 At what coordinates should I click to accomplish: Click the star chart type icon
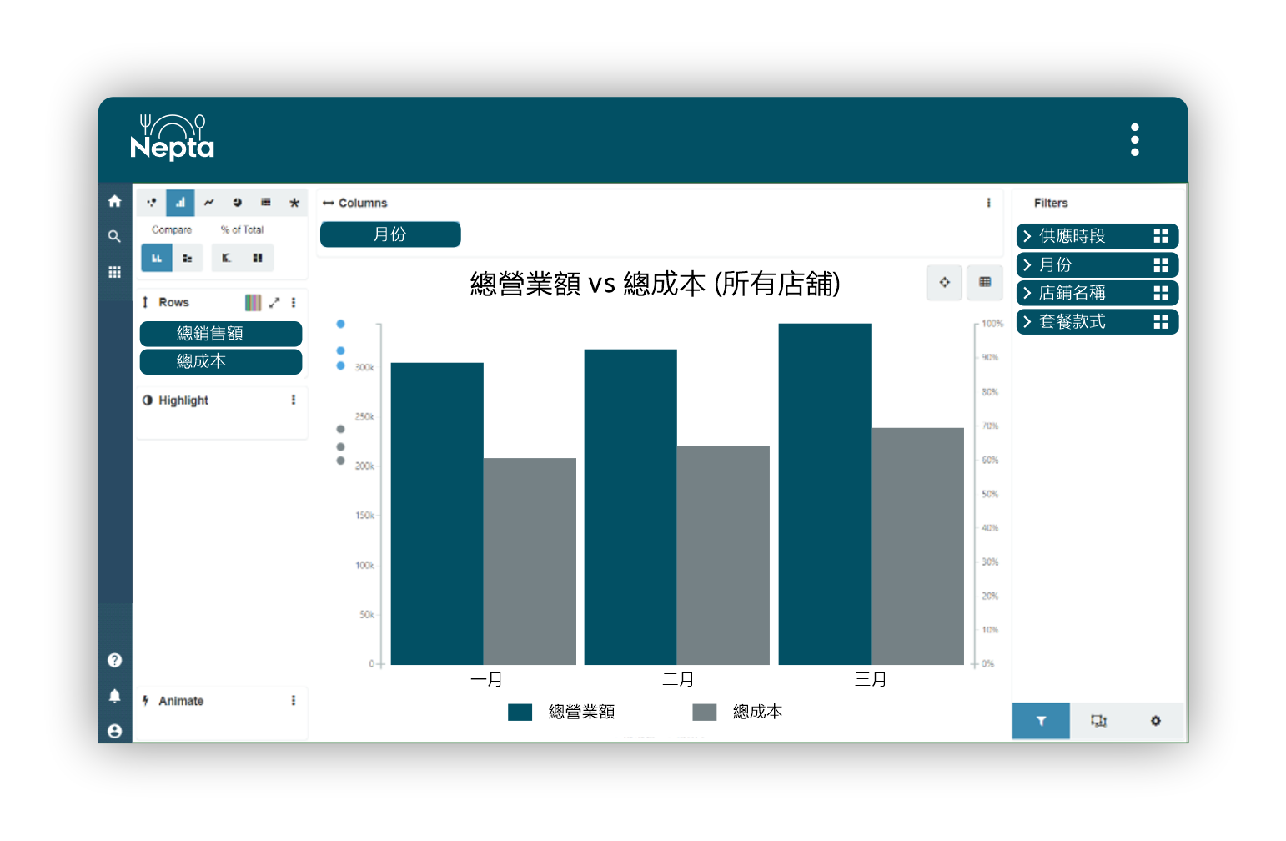tap(294, 203)
